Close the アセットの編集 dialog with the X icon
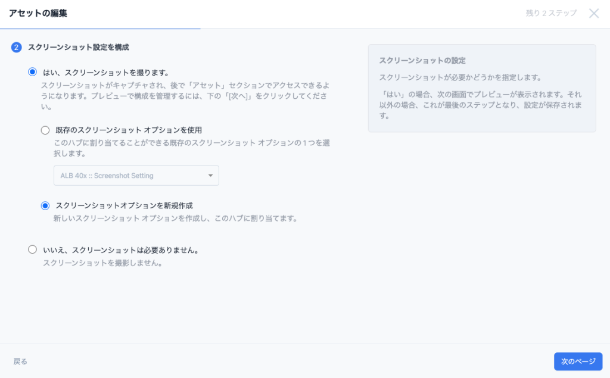The height and width of the screenshot is (378, 610). pos(594,13)
